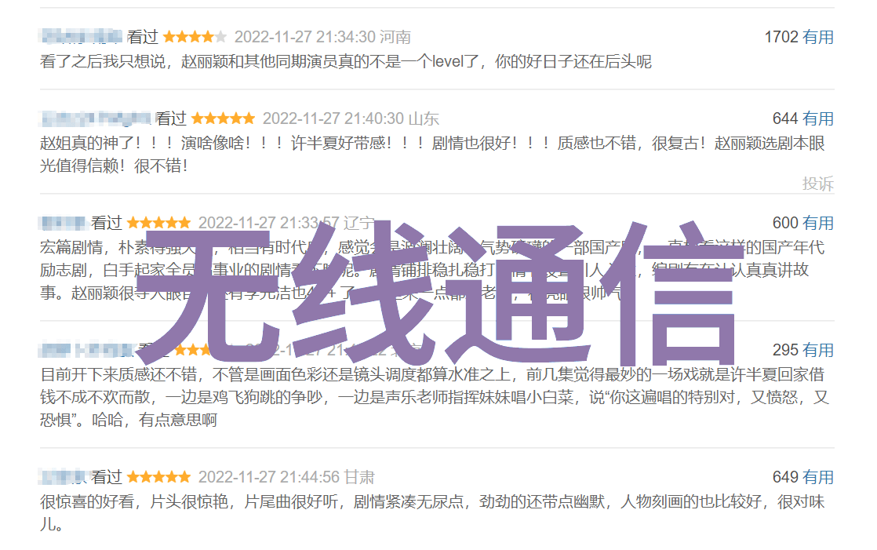Image resolution: width=877 pixels, height=550 pixels.
Task: Open blurred username of Henan reviewer
Action: tap(81, 37)
